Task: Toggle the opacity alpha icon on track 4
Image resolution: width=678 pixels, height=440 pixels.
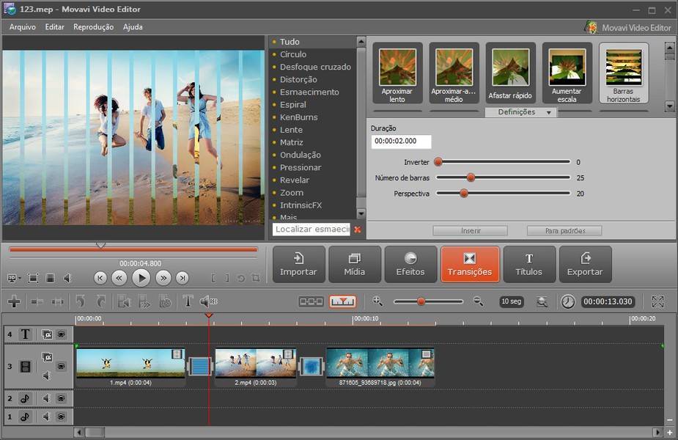Action: pos(47,334)
